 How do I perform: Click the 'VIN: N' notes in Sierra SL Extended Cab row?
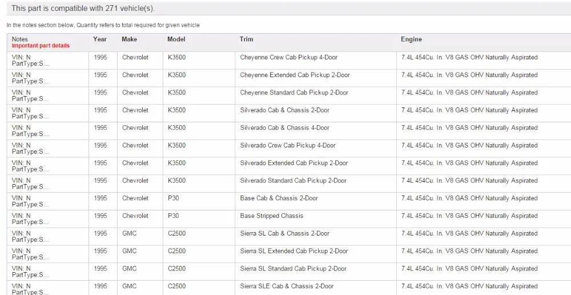pos(21,250)
